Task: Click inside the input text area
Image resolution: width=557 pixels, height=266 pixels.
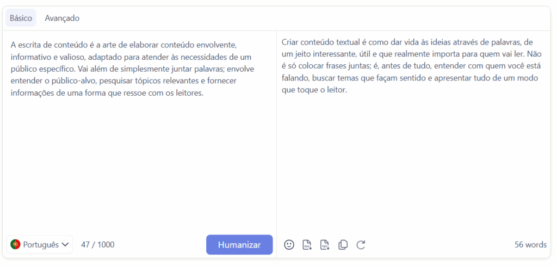Action: tap(139, 132)
